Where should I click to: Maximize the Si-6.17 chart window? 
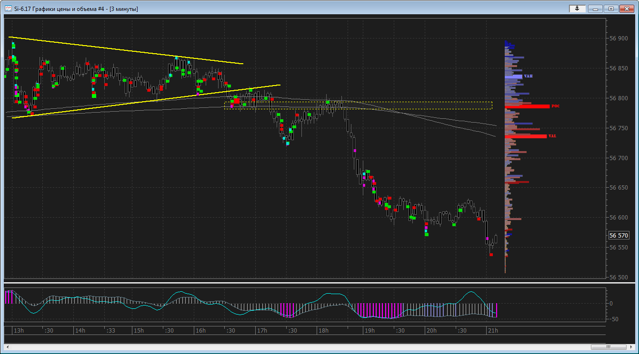click(x=611, y=9)
